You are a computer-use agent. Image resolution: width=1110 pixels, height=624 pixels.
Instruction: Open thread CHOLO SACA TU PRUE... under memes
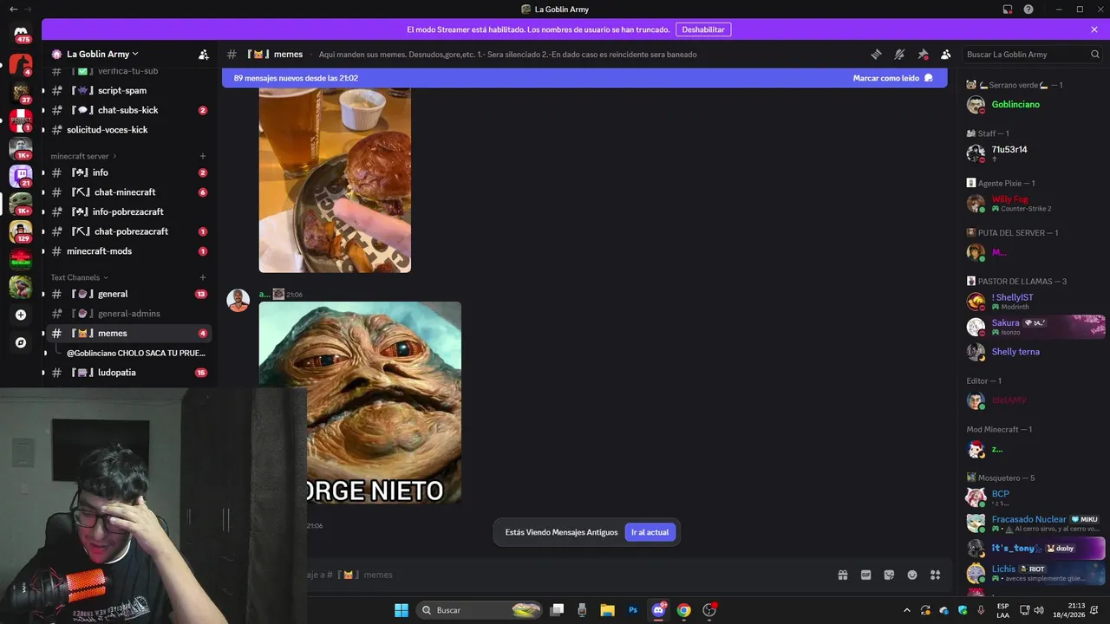[x=136, y=353]
